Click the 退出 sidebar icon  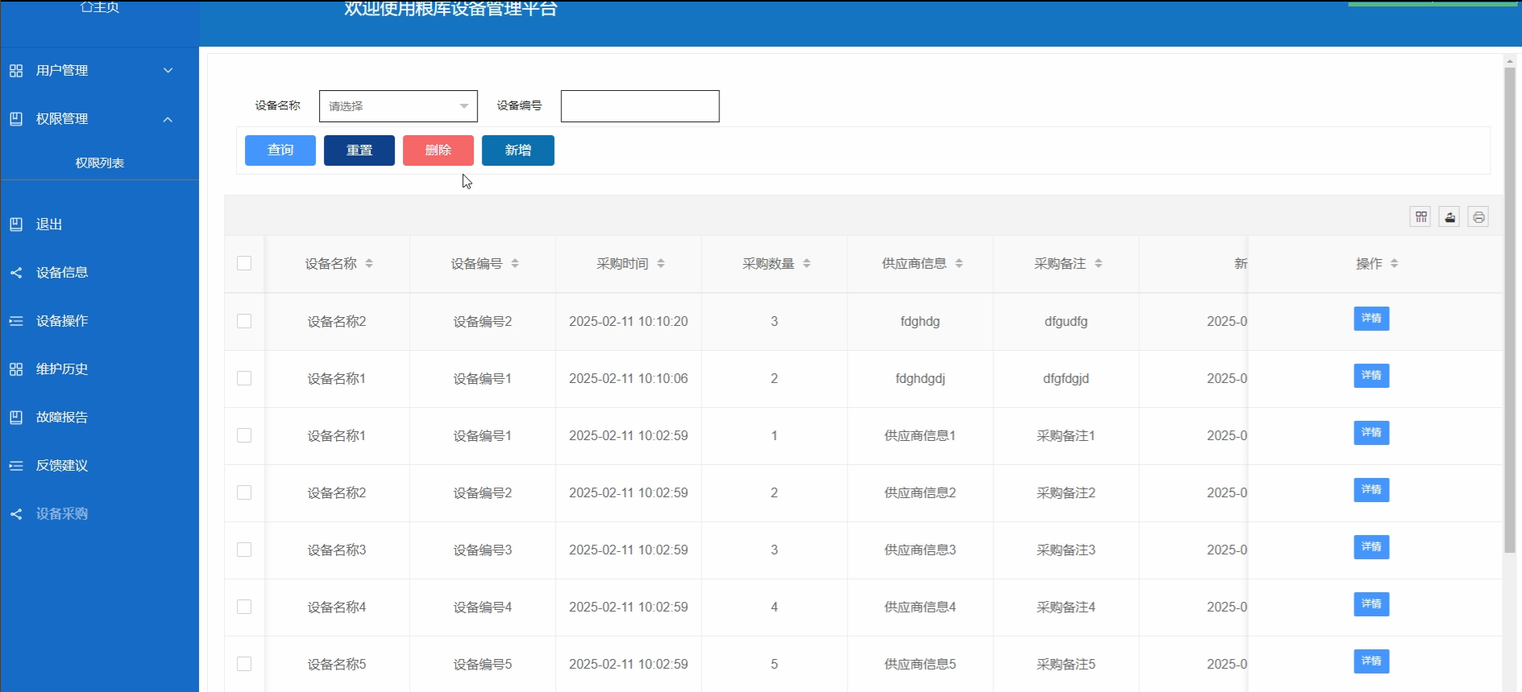point(16,224)
